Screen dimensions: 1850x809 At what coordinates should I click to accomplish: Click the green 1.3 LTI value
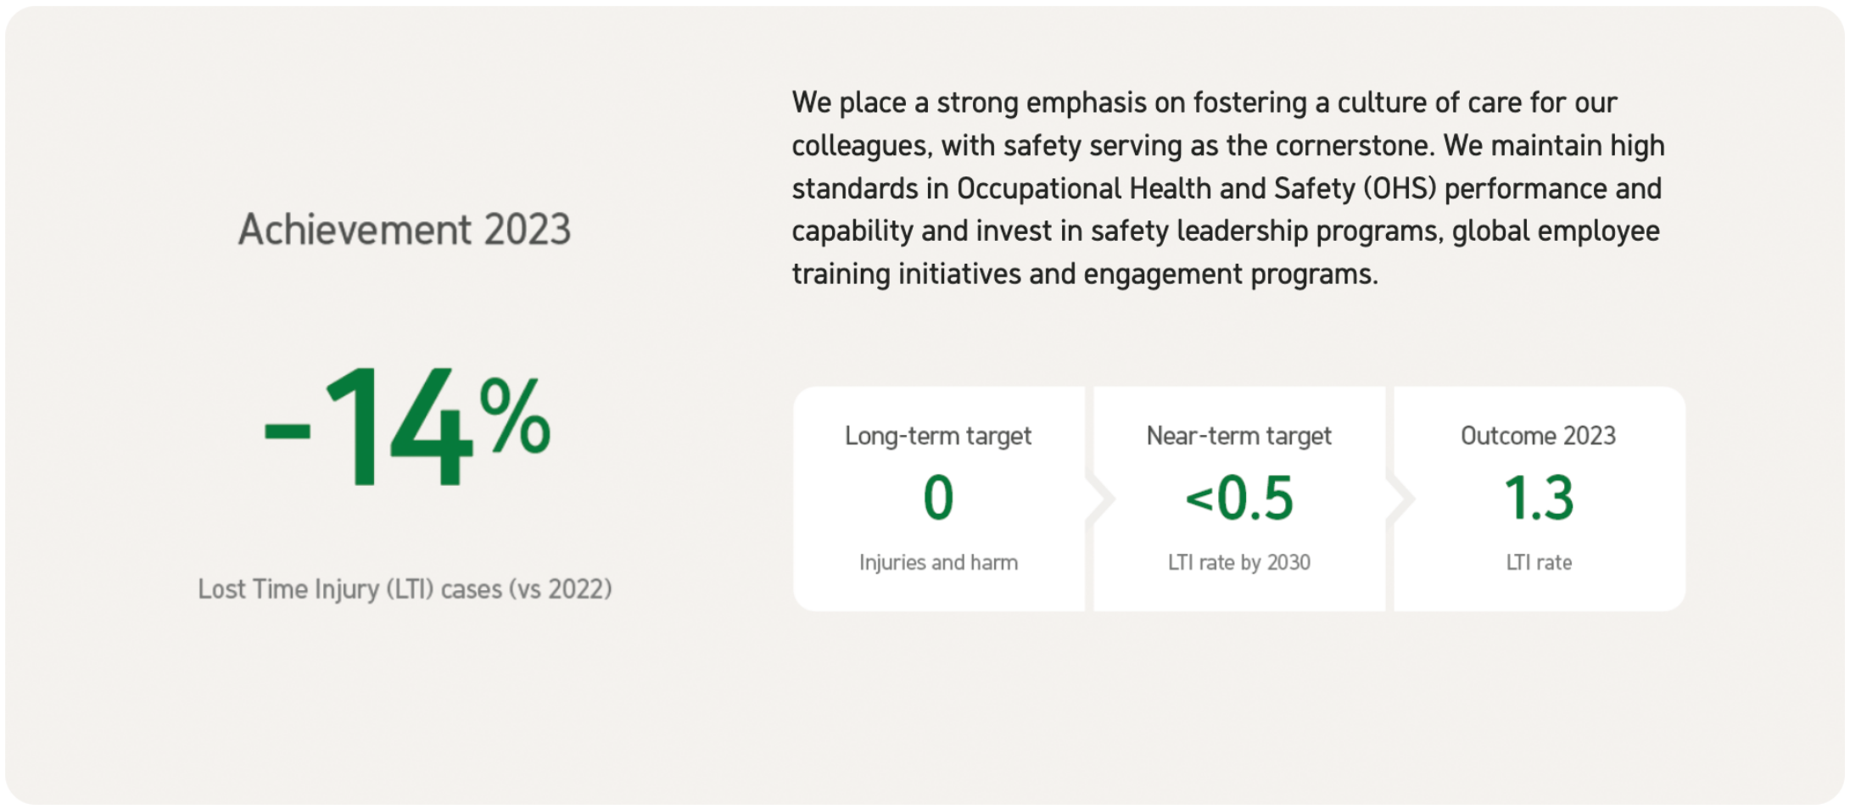click(1540, 498)
